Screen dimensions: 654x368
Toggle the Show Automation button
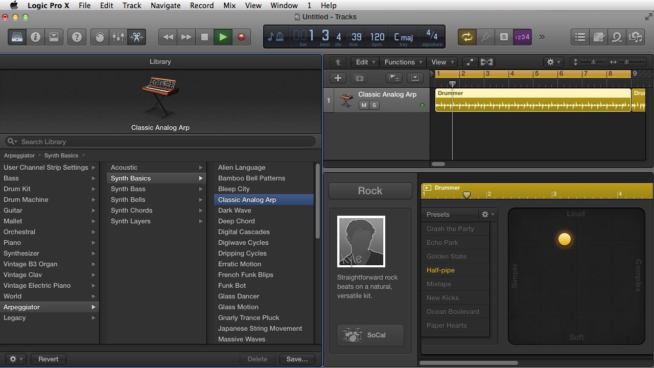[x=470, y=62]
